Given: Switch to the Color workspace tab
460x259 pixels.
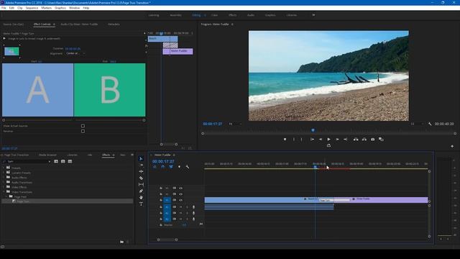Looking at the screenshot, I should (214, 15).
